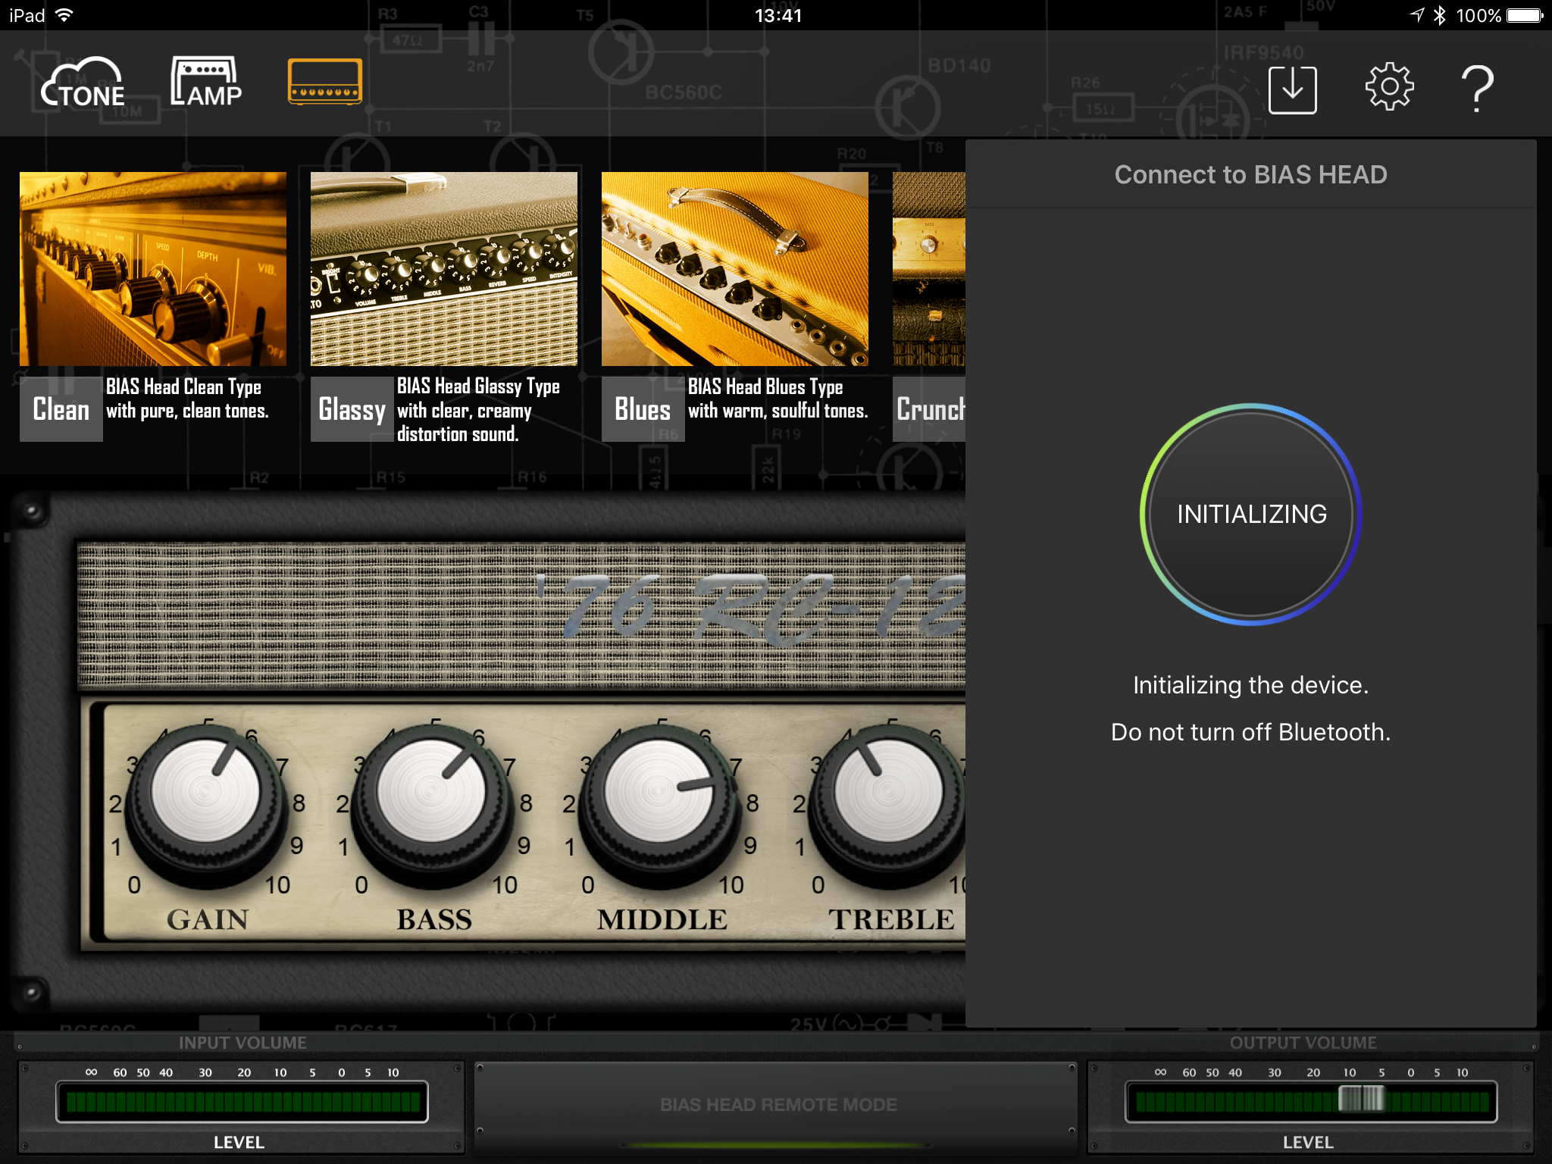The width and height of the screenshot is (1552, 1164).
Task: Click the output volume level handle
Action: point(1361,1099)
